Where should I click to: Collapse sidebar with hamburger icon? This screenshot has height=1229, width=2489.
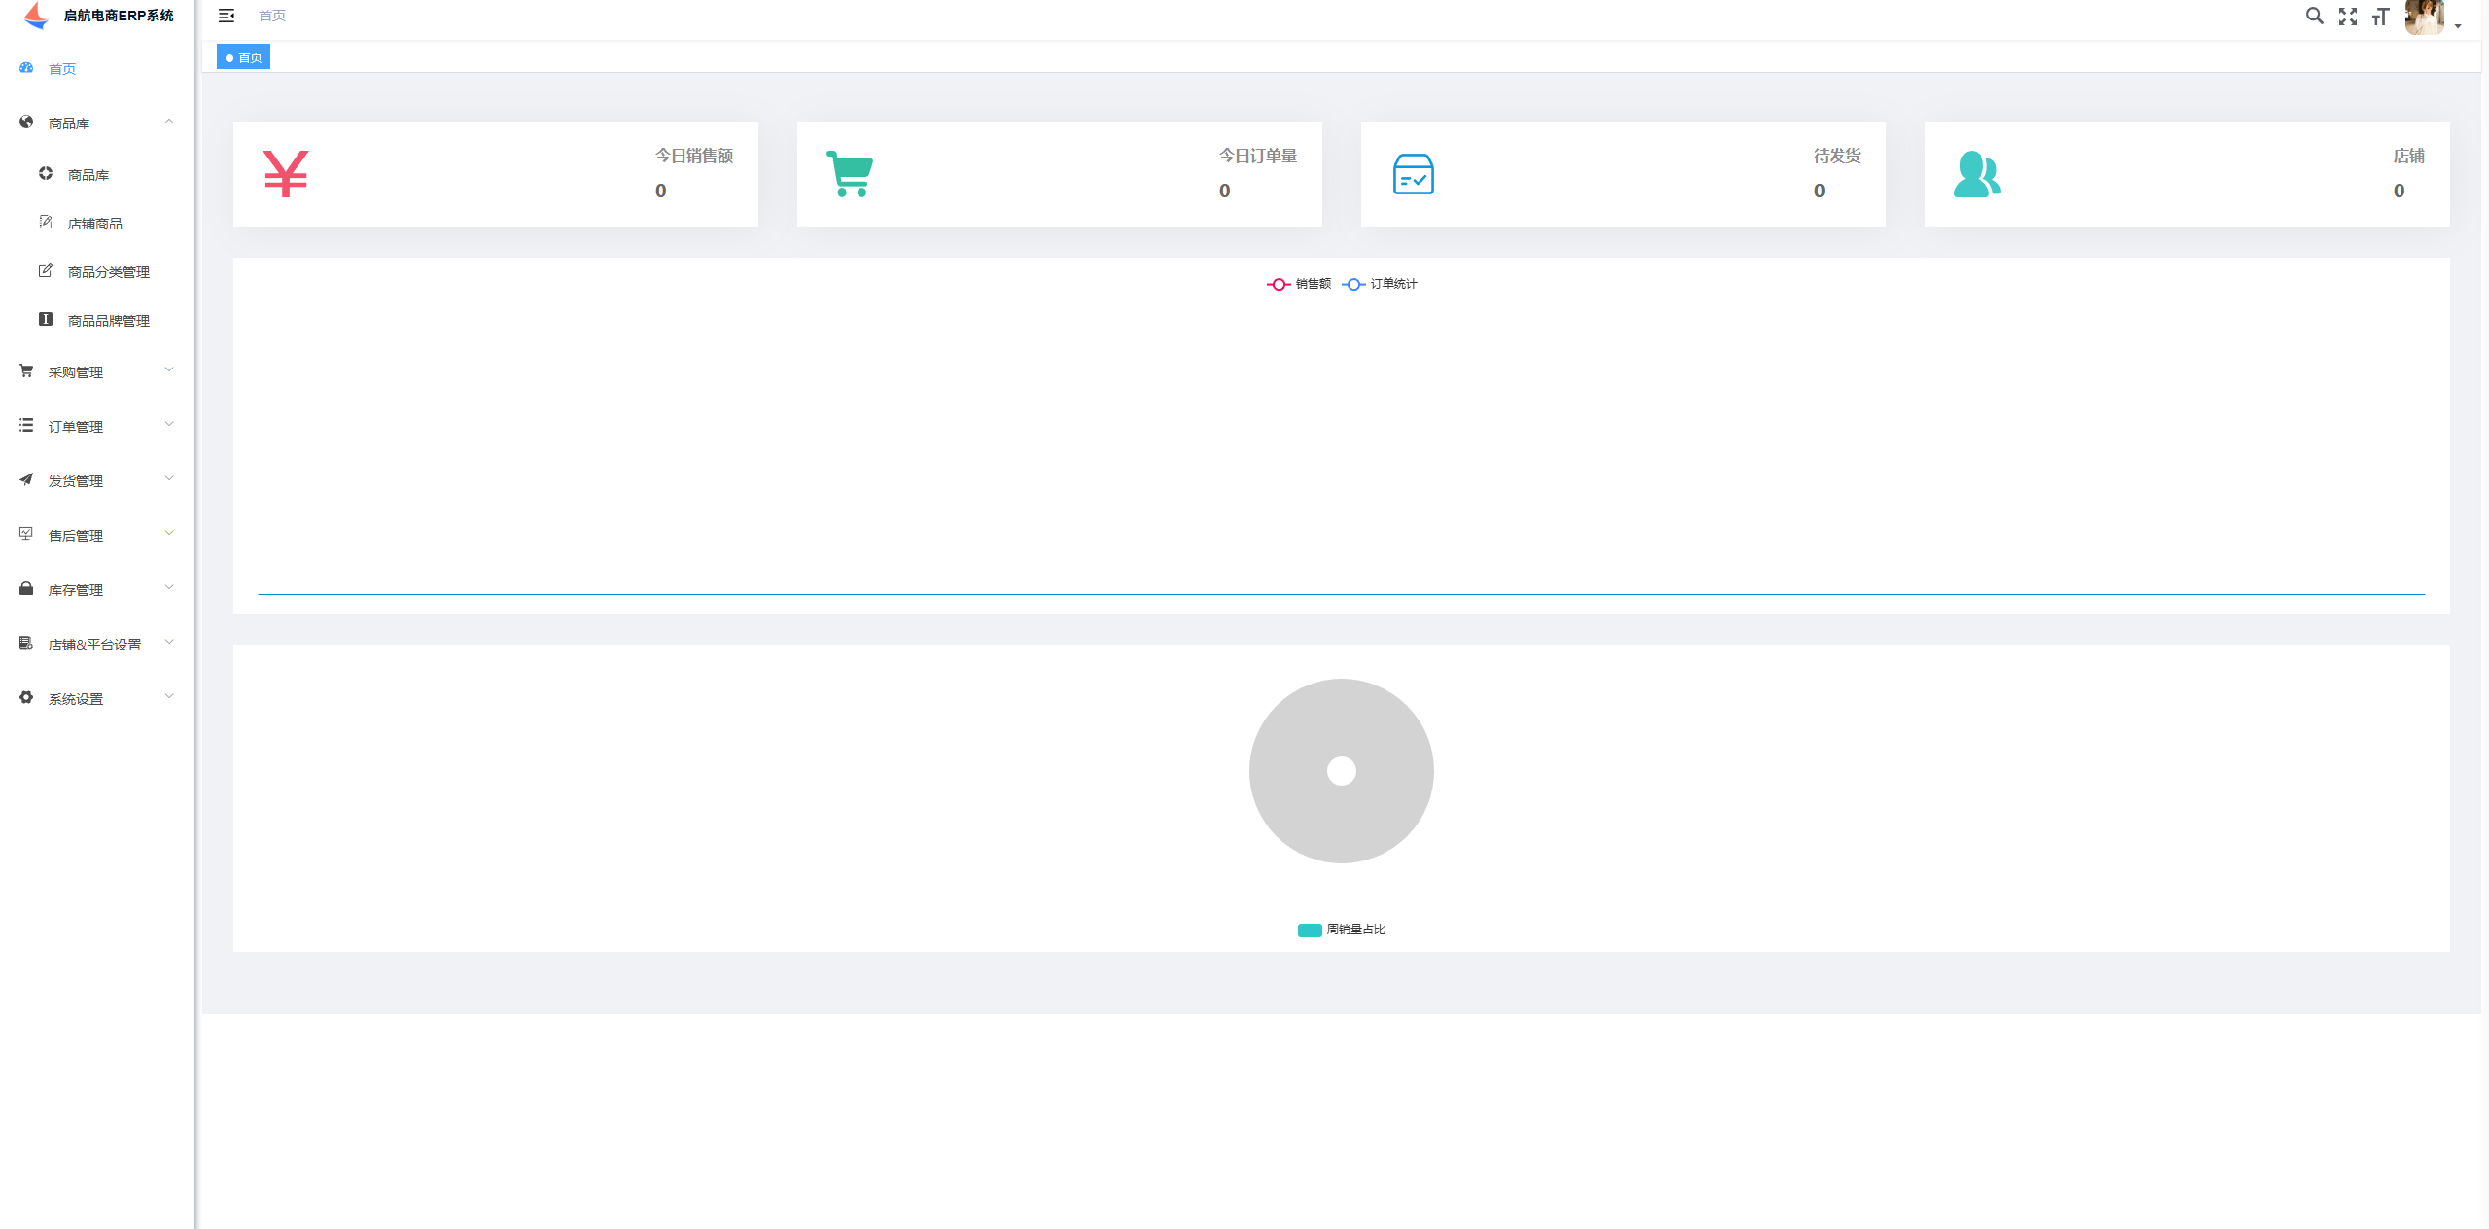[227, 16]
